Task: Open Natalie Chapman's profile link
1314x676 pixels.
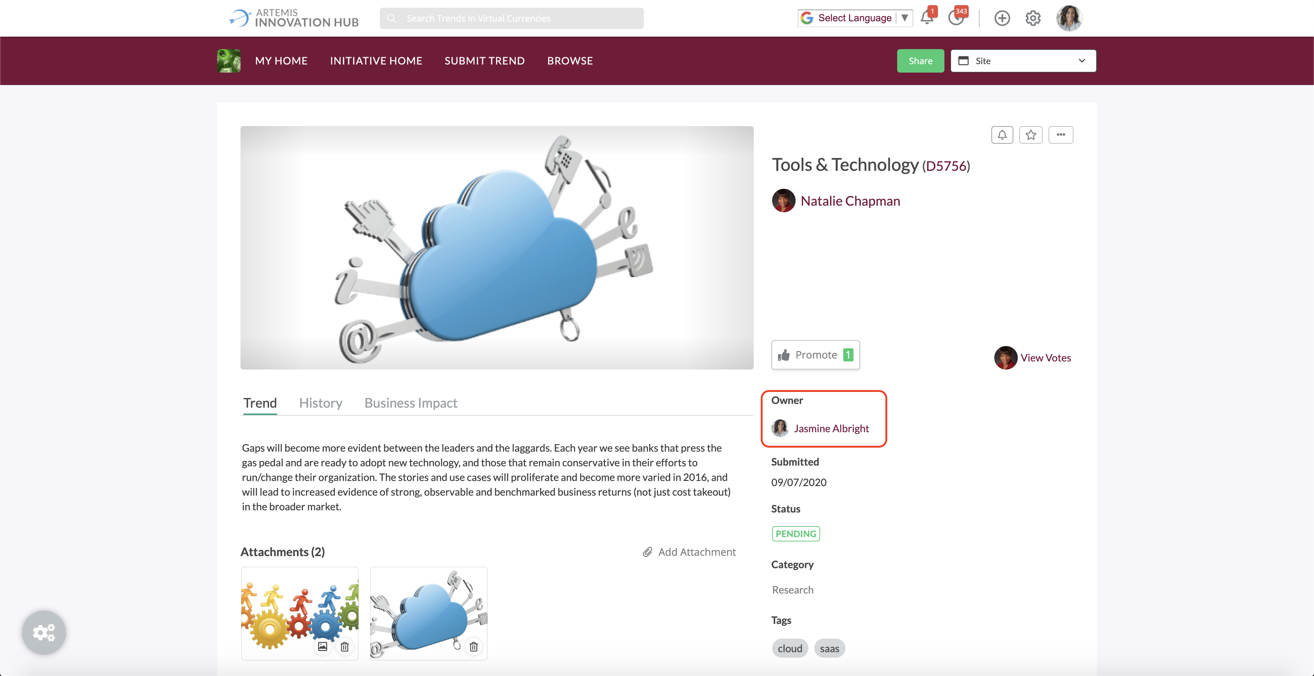Action: (850, 201)
